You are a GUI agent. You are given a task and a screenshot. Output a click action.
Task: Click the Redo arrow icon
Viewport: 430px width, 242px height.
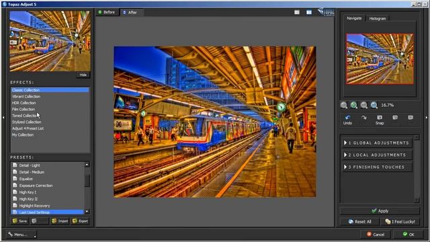[364, 118]
